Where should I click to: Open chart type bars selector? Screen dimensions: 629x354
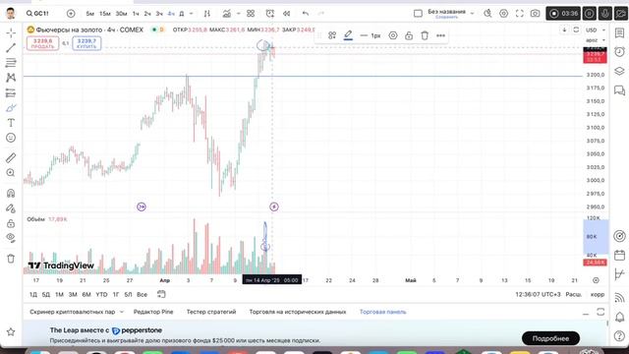207,14
